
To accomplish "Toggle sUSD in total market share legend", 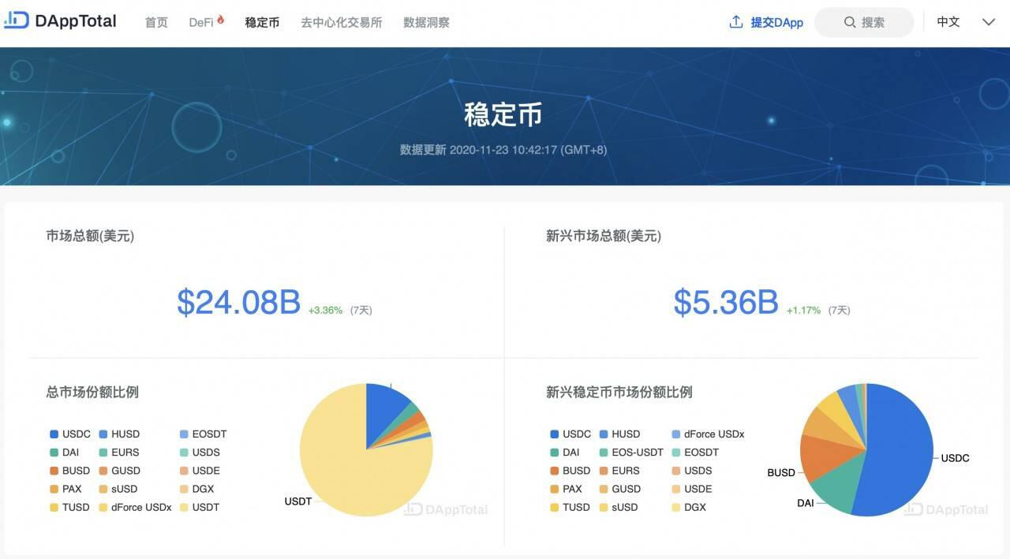I will point(118,489).
